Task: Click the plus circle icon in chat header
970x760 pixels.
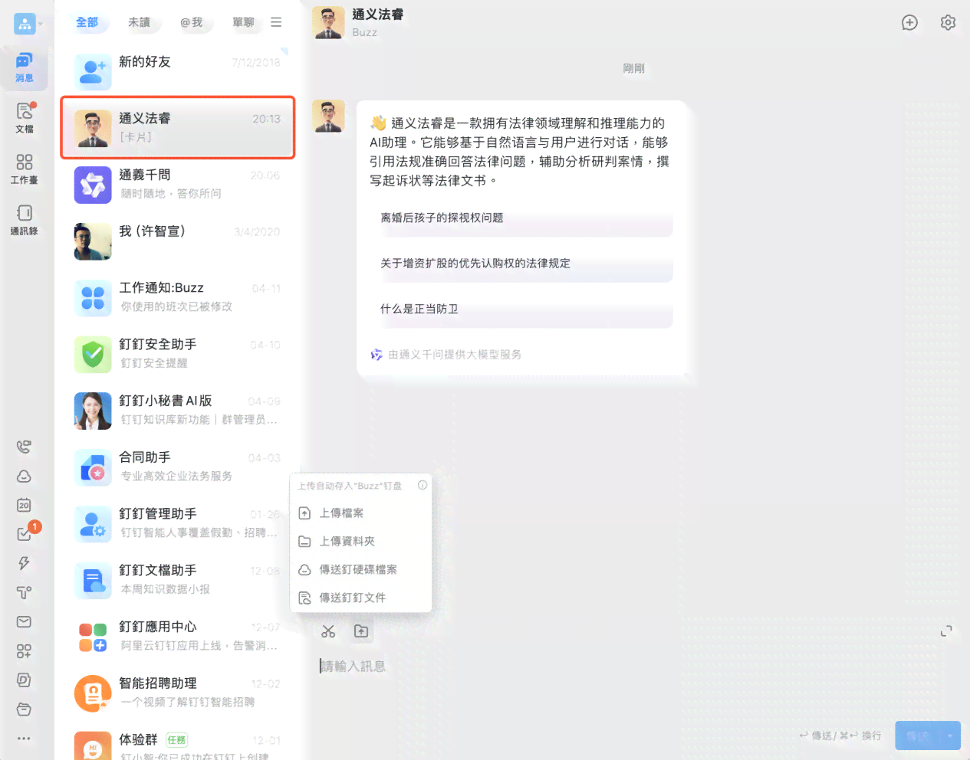Action: [x=909, y=23]
